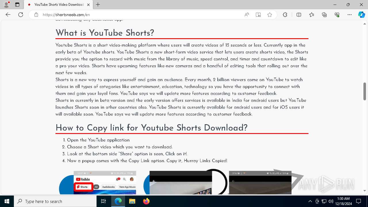Screen dimensions: 368x207
Task: Click the scrollbar down arrow
Action: [x=365, y=191]
